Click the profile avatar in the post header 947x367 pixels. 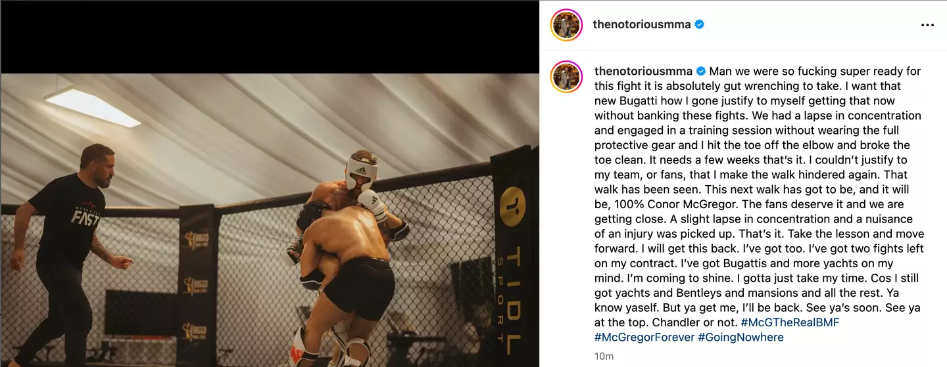[x=566, y=25]
